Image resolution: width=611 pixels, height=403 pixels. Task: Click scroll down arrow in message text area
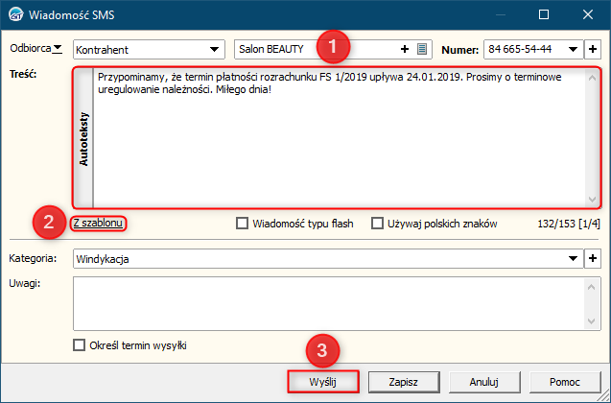tap(592, 200)
